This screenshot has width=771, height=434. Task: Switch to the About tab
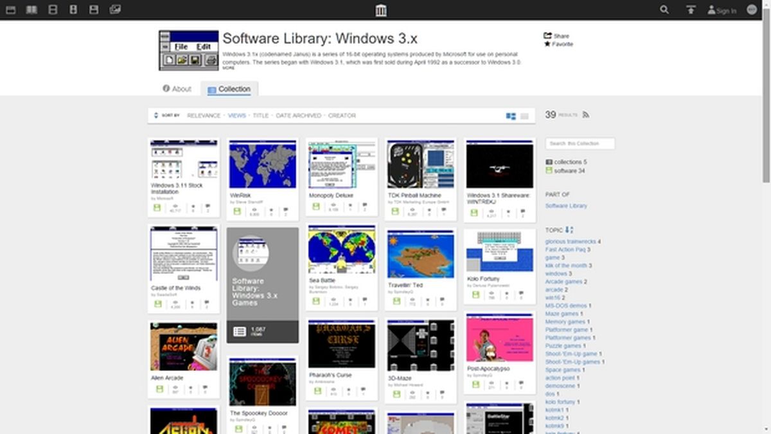177,89
